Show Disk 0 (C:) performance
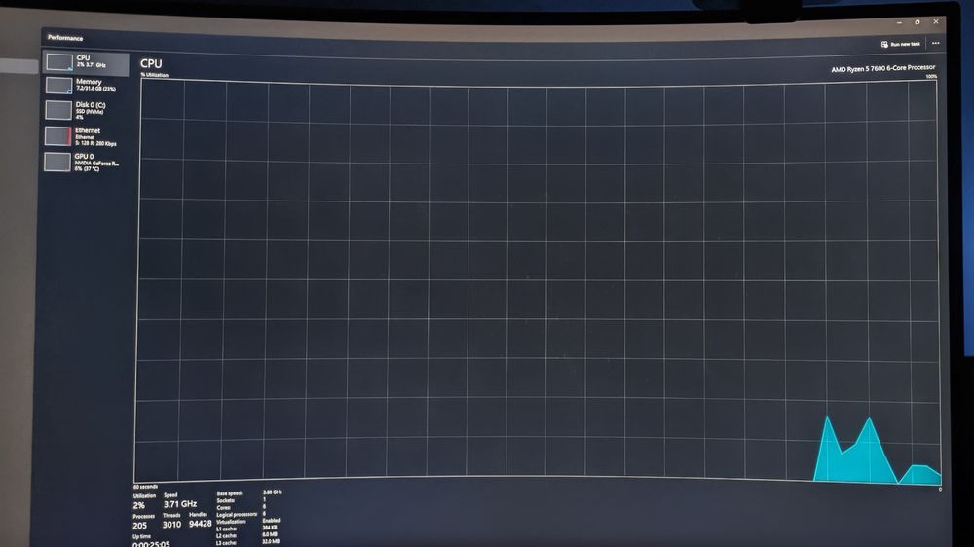Image resolution: width=974 pixels, height=547 pixels. [86, 111]
